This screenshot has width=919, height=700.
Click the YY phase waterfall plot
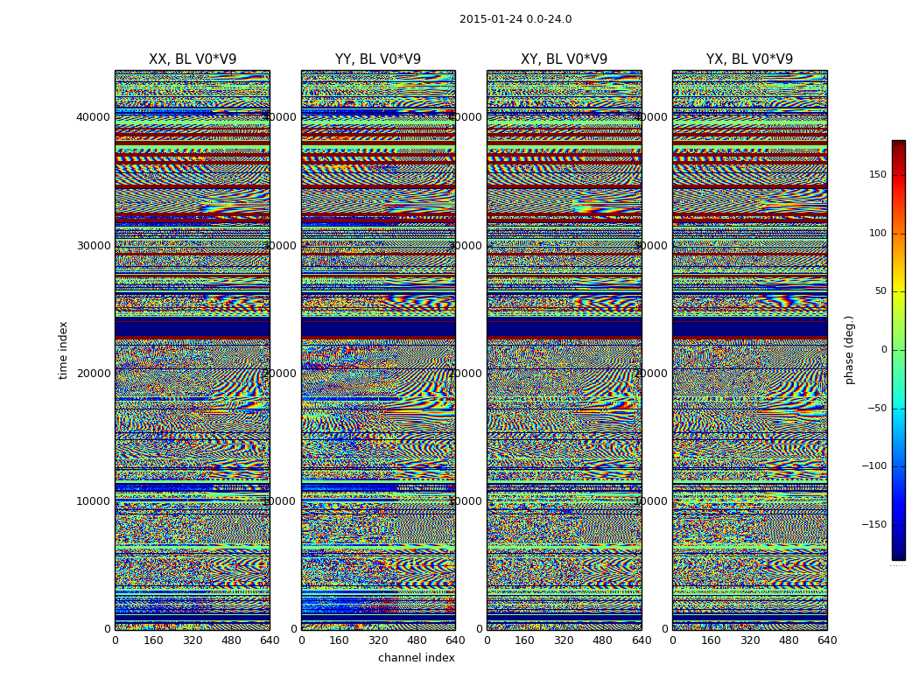[378, 350]
